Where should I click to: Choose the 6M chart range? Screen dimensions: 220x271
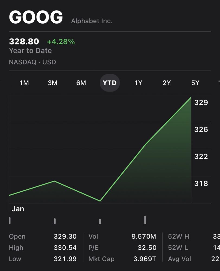point(81,83)
